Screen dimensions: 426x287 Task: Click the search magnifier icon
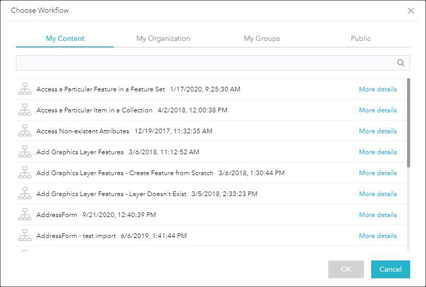pyautogui.click(x=401, y=63)
